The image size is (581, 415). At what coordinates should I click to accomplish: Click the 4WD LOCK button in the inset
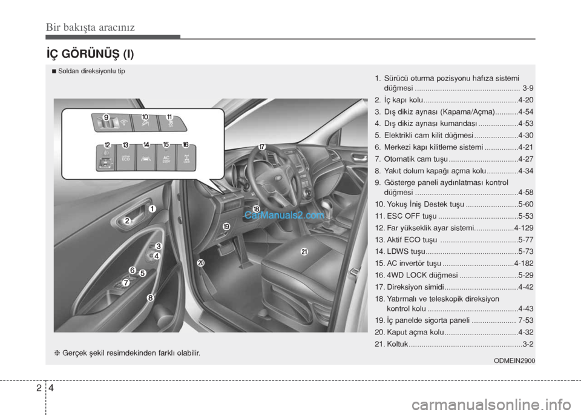point(186,158)
